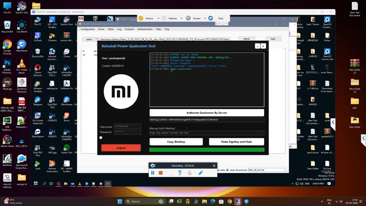This screenshot has width=366, height=206.
Task: Open VLC media player desktop shortcut
Action: point(22,66)
